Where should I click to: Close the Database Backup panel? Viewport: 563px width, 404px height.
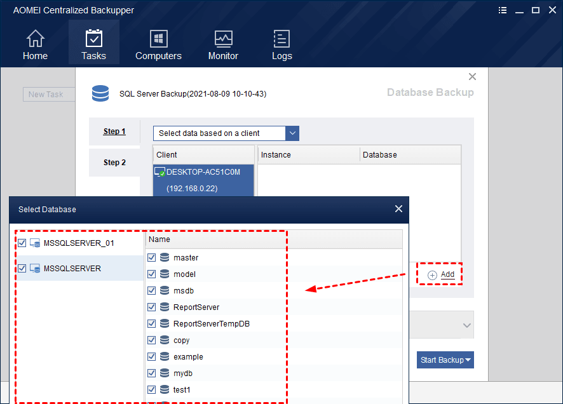tap(472, 76)
